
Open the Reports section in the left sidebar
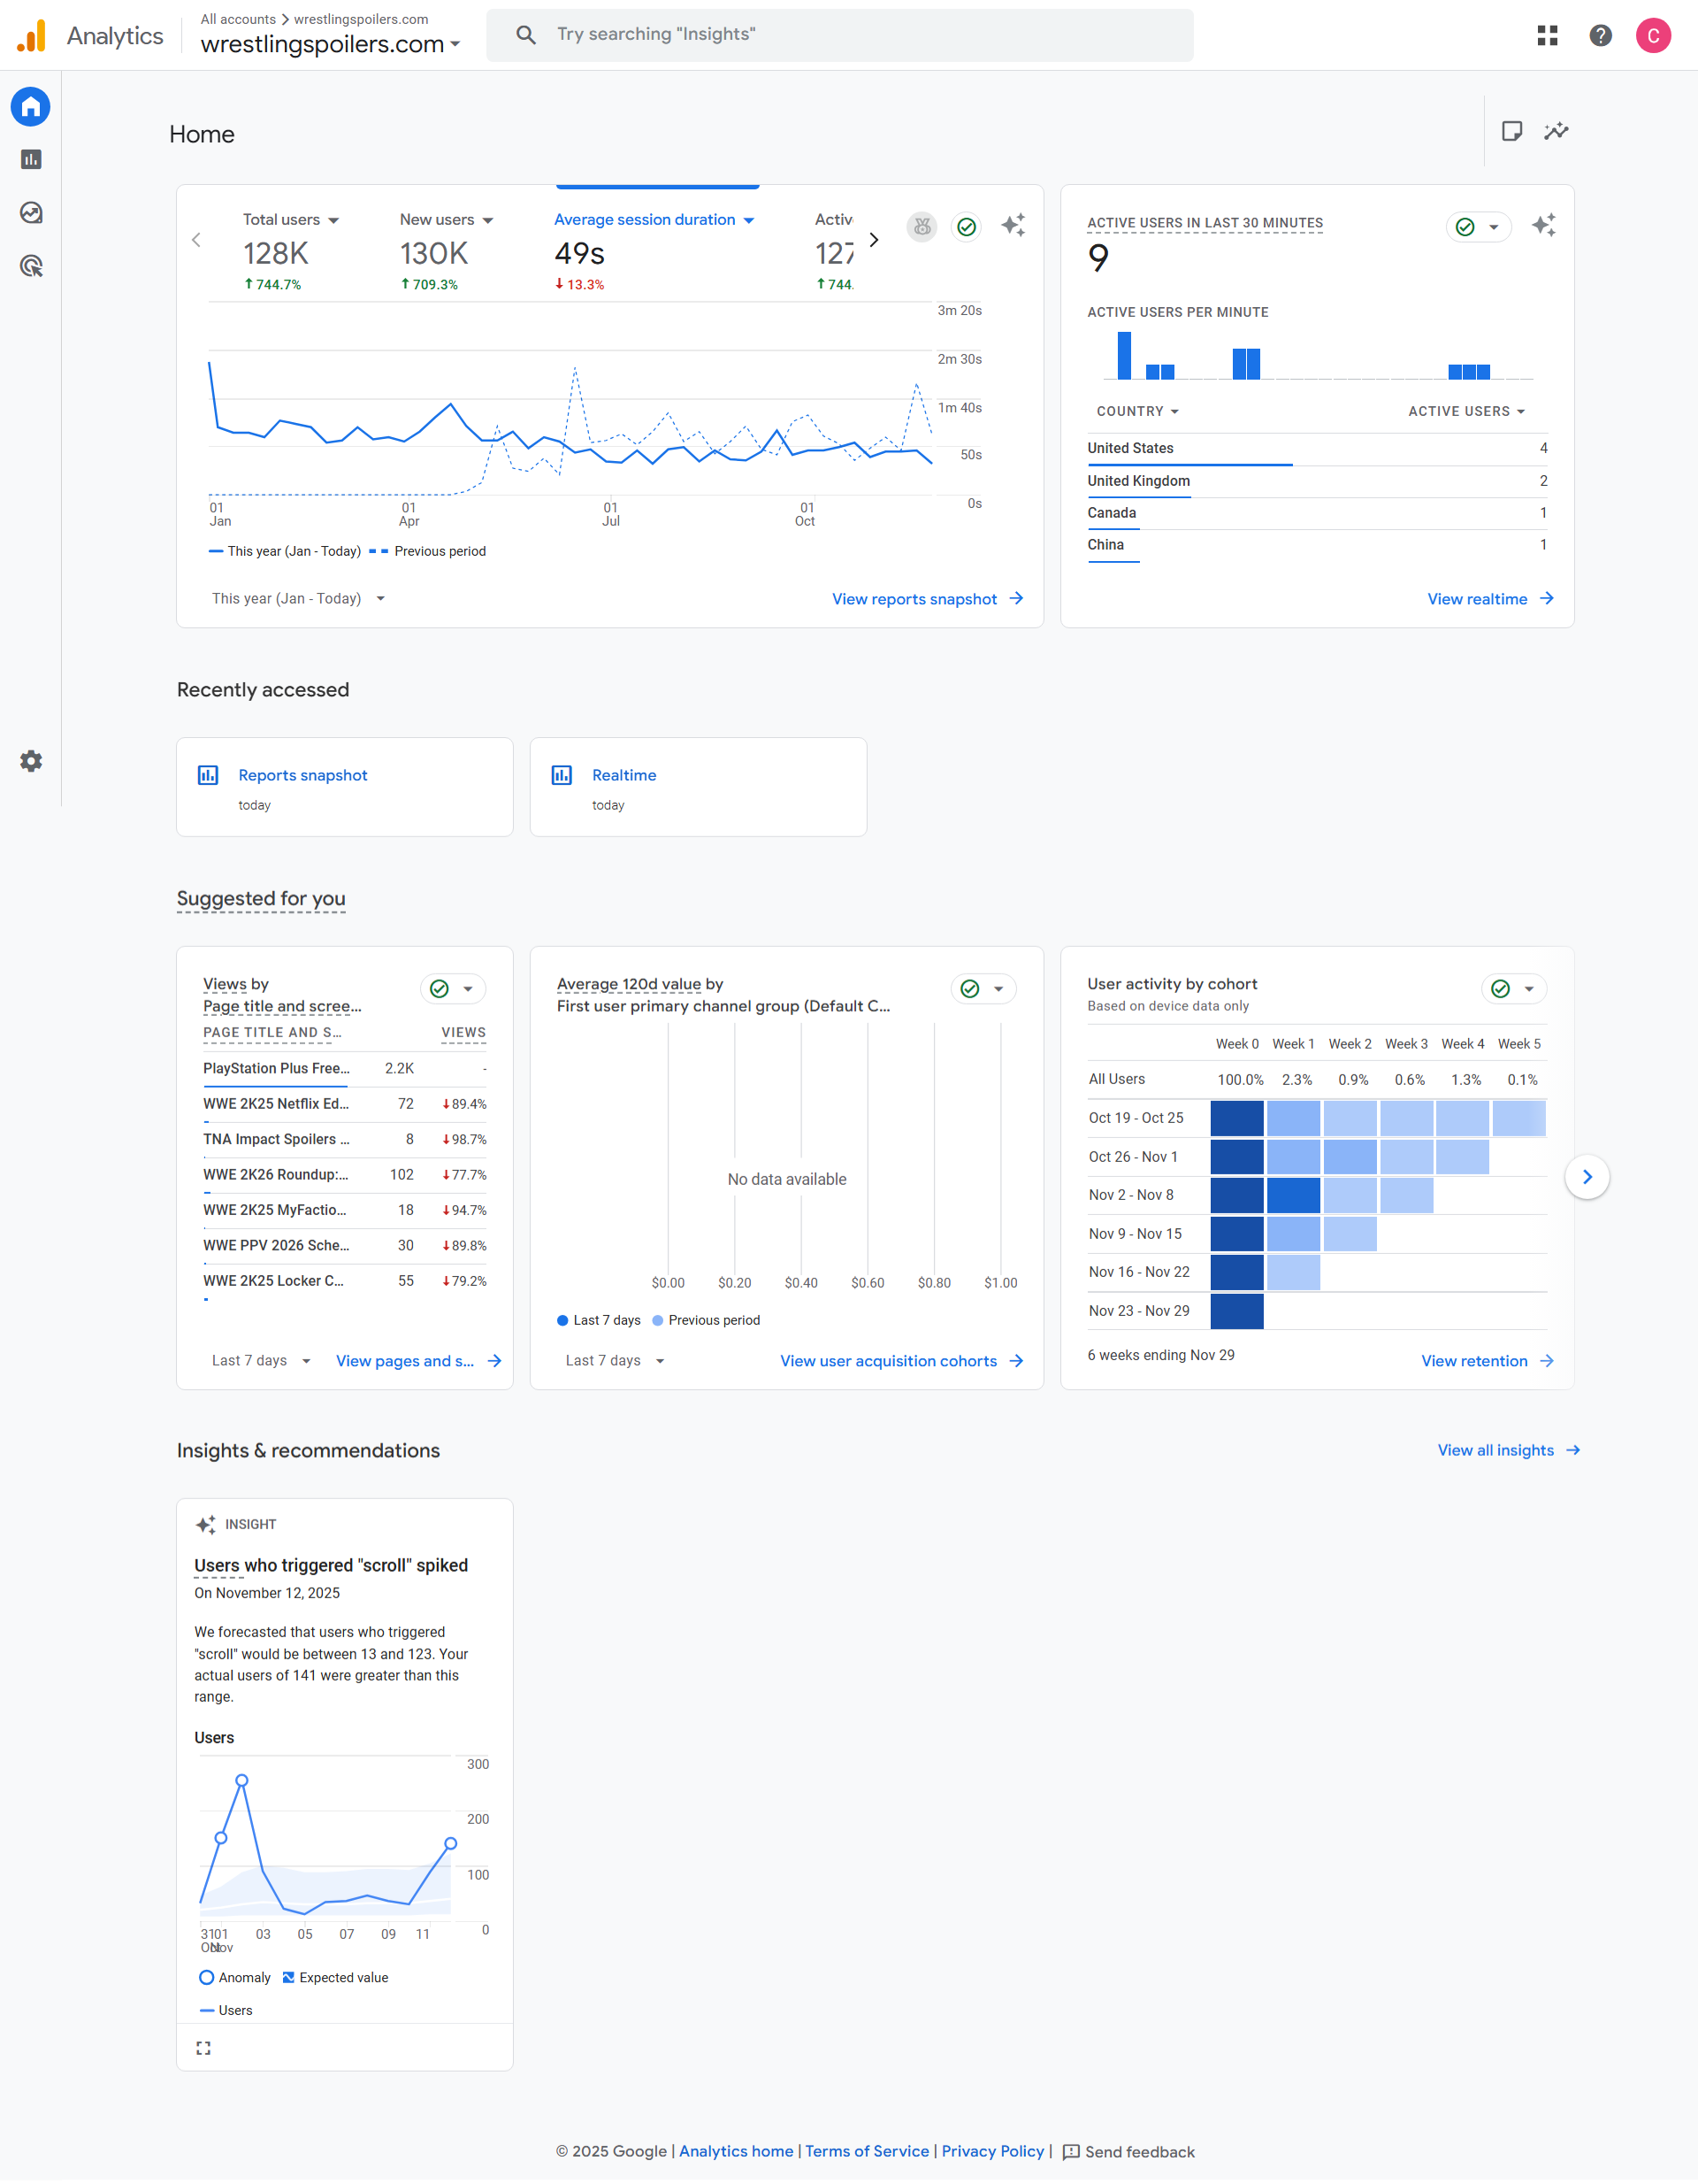30,159
